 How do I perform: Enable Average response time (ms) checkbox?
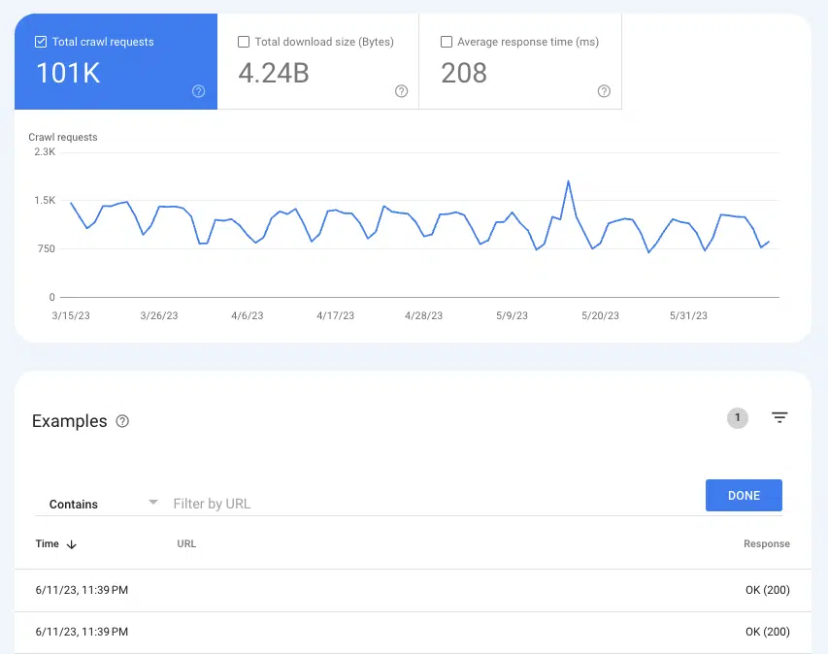447,42
